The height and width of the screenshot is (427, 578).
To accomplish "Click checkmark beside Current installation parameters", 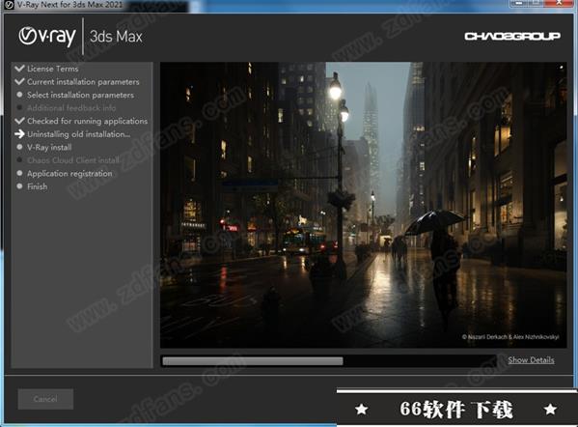I will pos(19,81).
